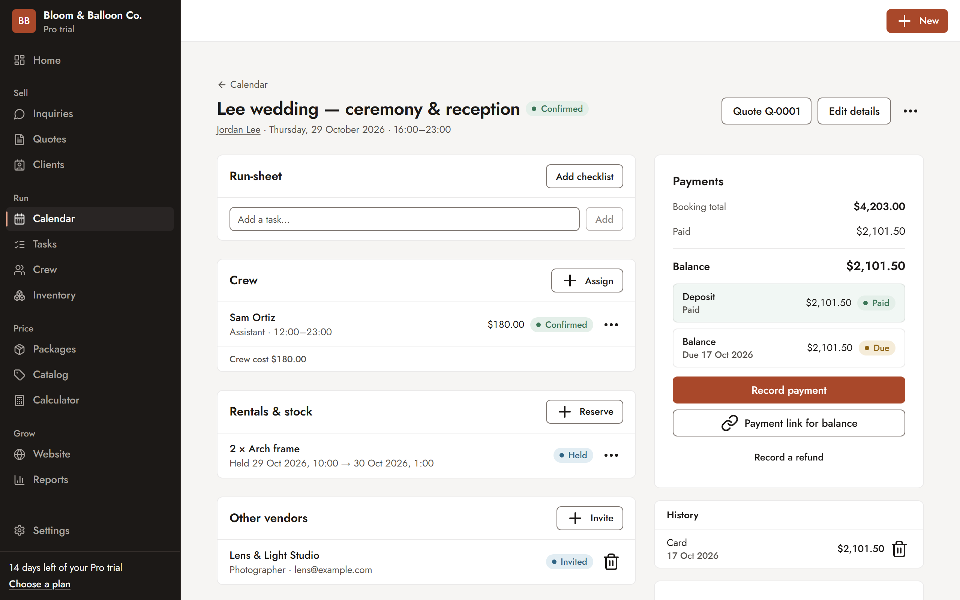Create payment link for balance
The image size is (960, 600).
pos(789,423)
